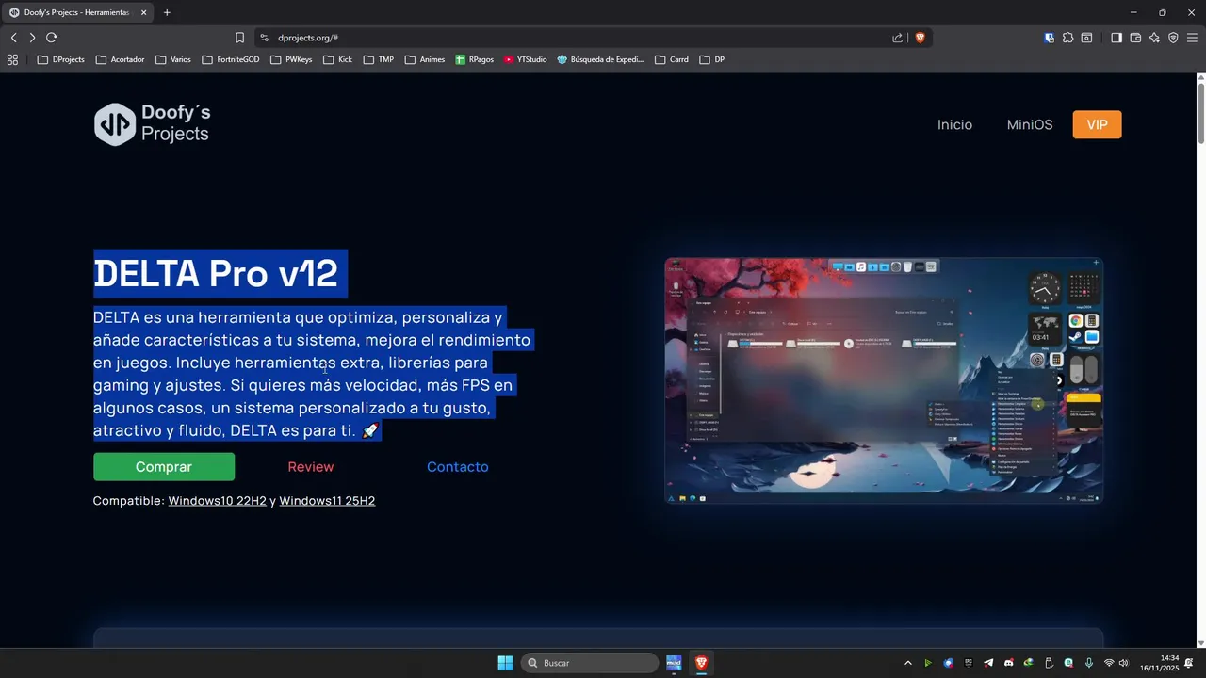This screenshot has height=678, width=1206.
Task: Open the DP bookmark folder
Action: (712, 59)
